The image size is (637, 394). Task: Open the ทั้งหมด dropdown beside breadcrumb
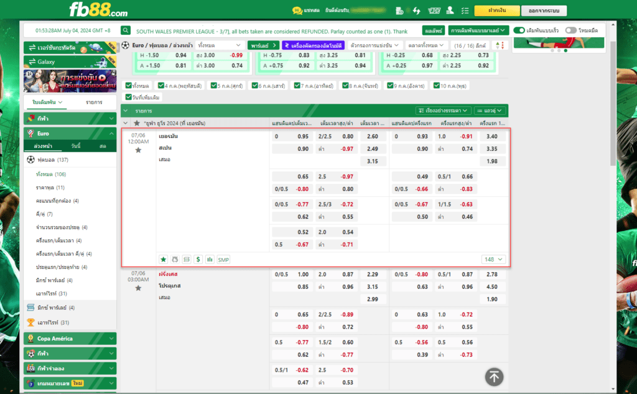pos(220,45)
